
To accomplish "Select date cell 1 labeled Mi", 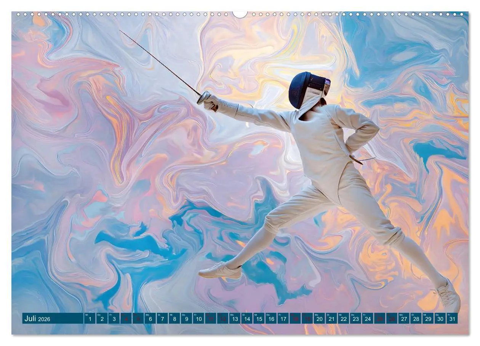I will point(89,319).
